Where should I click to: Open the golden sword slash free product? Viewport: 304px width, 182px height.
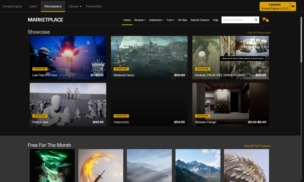(x=100, y=165)
